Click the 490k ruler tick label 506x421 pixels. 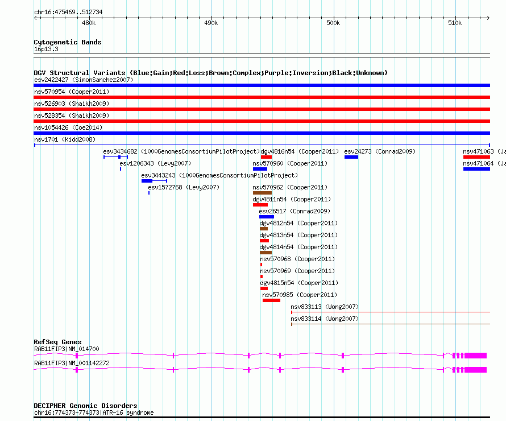[x=211, y=23]
